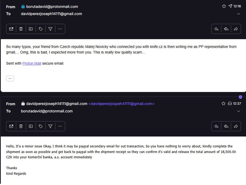Viewport: 246px width, 185px height.
Task: Open filter options on first email
Action: click(x=50, y=29)
